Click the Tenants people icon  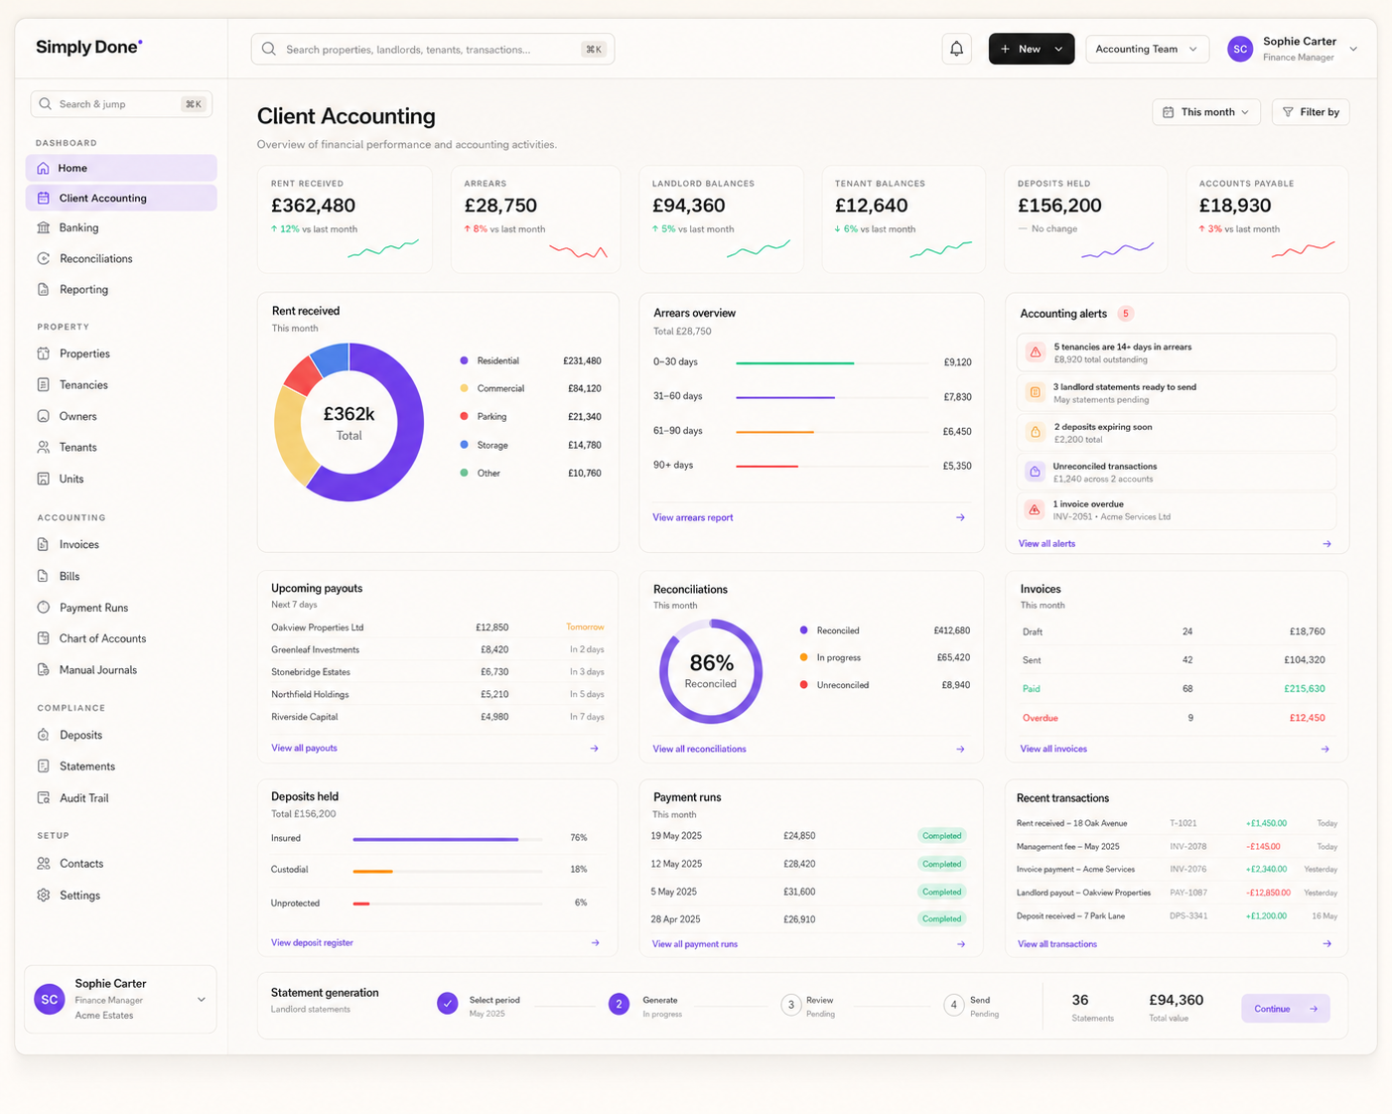tap(44, 447)
